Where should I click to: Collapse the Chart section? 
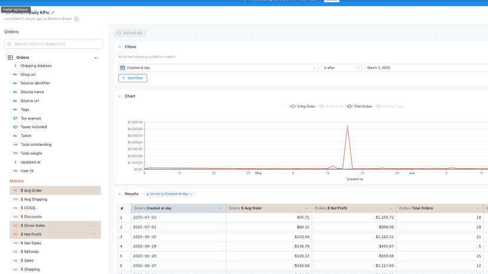point(120,96)
